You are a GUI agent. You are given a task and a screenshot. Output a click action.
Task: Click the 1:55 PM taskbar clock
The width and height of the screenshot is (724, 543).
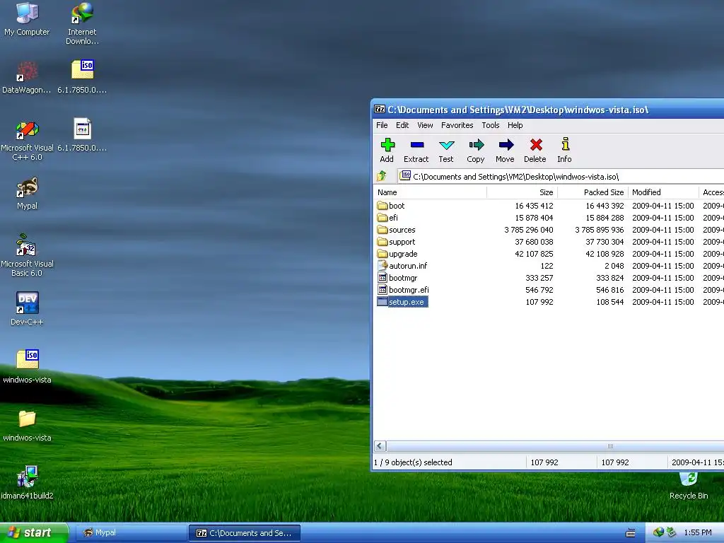(x=698, y=533)
